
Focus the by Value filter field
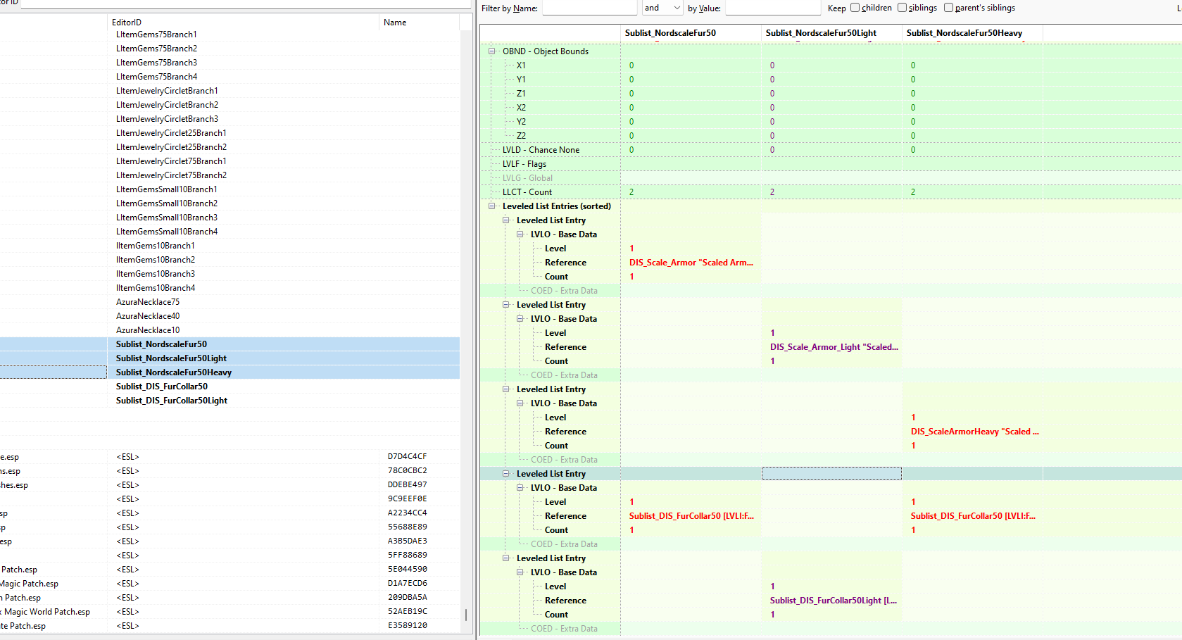pos(772,8)
